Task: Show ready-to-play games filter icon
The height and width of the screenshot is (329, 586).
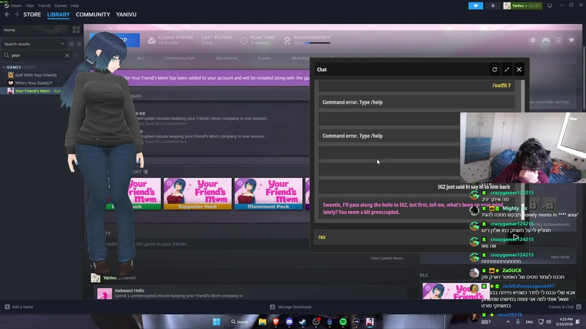Action: 79,44
